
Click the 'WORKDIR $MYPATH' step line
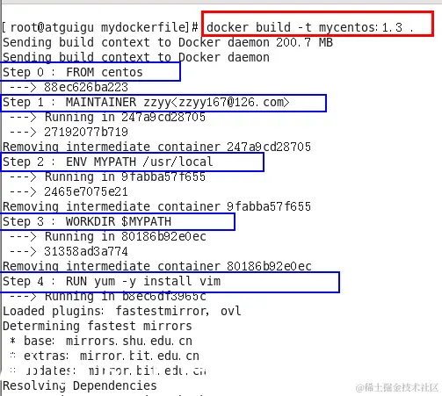coord(87,221)
